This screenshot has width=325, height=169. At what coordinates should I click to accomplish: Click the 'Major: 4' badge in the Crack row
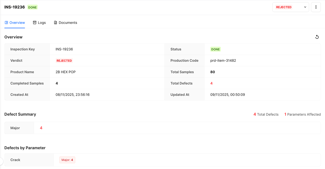[67, 160]
